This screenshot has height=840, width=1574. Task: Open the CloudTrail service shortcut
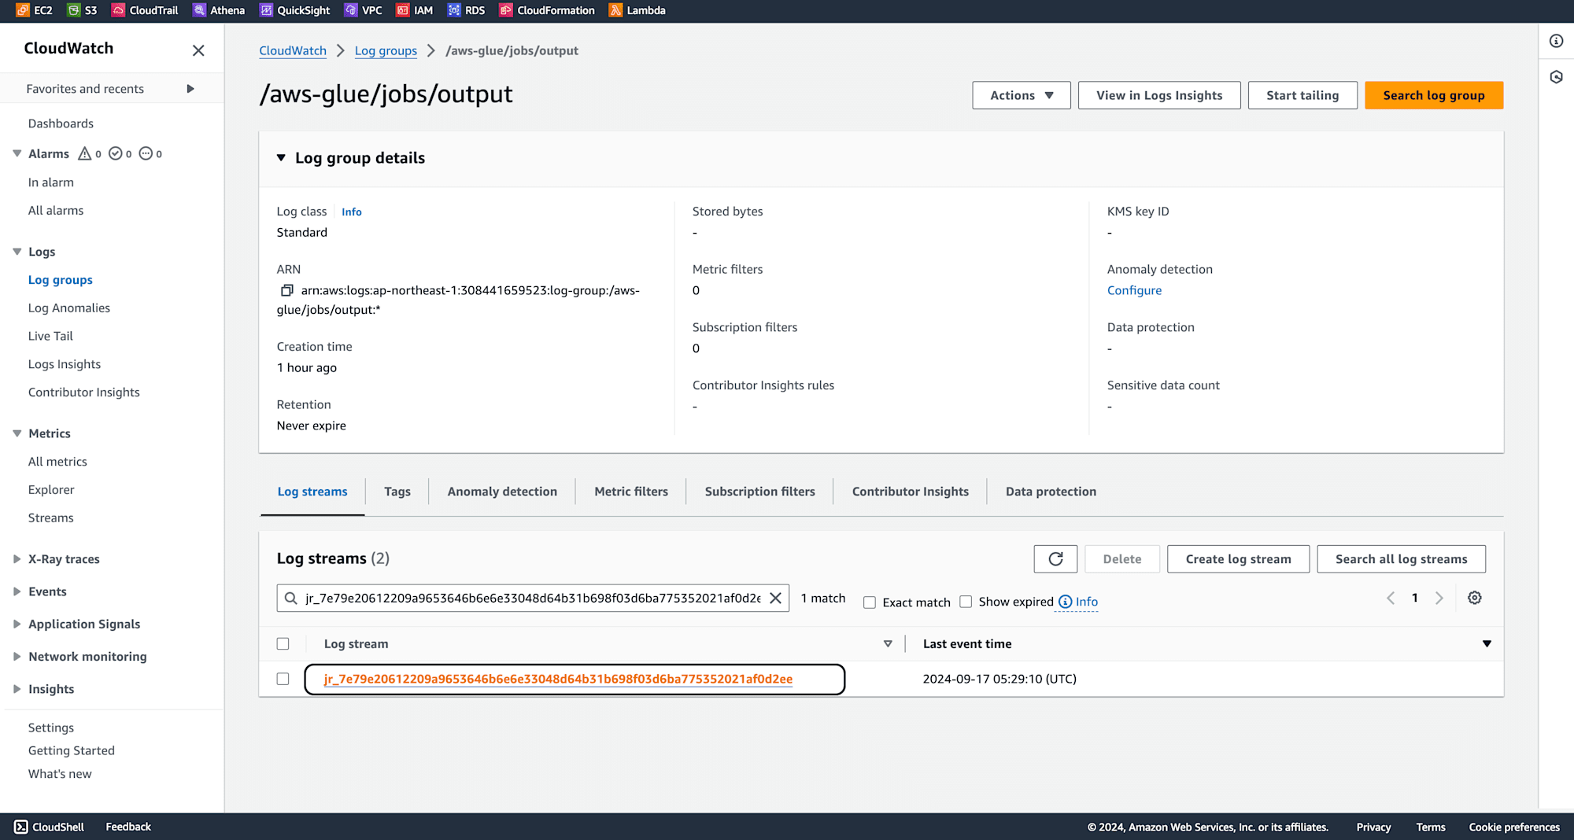click(x=146, y=10)
